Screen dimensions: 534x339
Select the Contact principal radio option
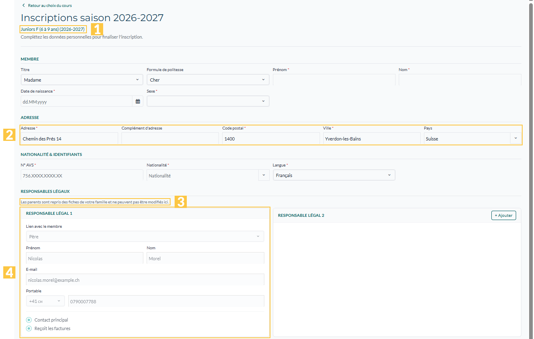tap(29, 320)
